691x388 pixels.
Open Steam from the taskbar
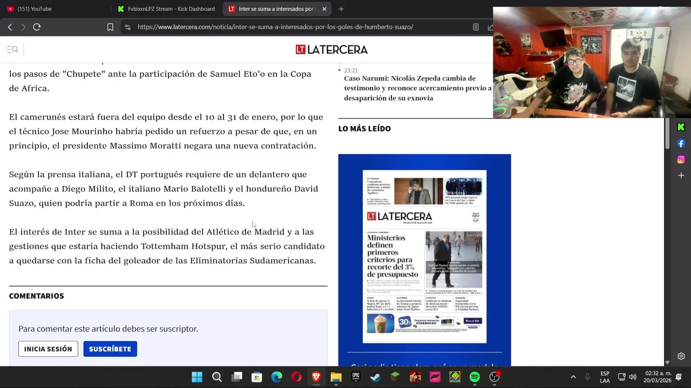(x=375, y=377)
